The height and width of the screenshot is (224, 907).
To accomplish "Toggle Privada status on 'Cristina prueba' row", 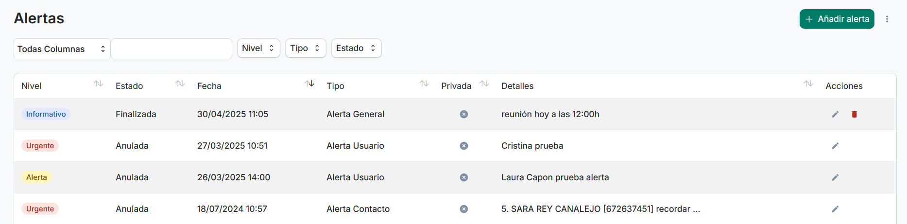I will (464, 146).
